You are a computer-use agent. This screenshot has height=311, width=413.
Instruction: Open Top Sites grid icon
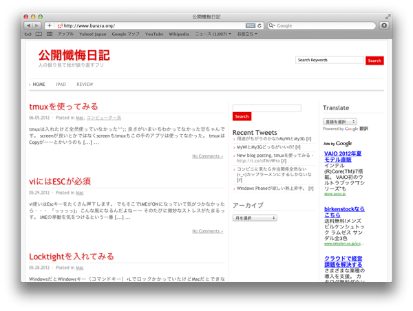coord(50,34)
